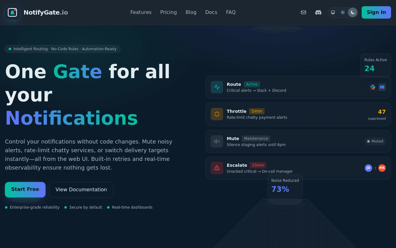396x248 pixels.
Task: Click the Slack icon in Route card
Action: (373, 87)
